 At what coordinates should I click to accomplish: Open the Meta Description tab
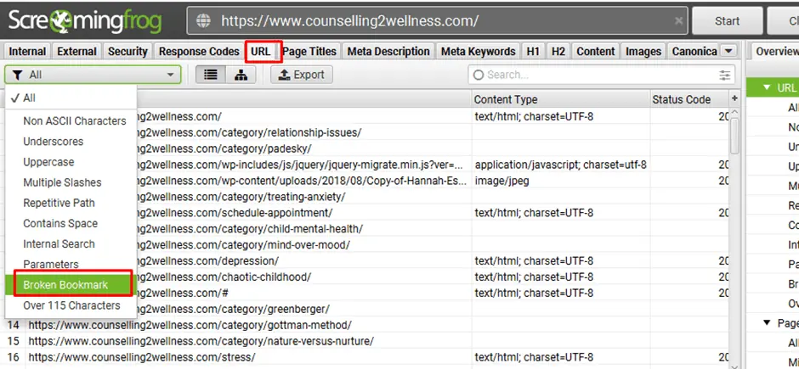tap(388, 52)
